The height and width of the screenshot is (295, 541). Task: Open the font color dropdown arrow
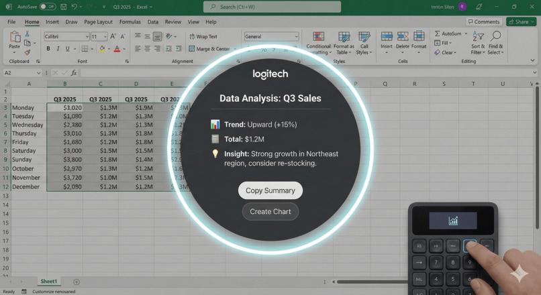(124, 49)
